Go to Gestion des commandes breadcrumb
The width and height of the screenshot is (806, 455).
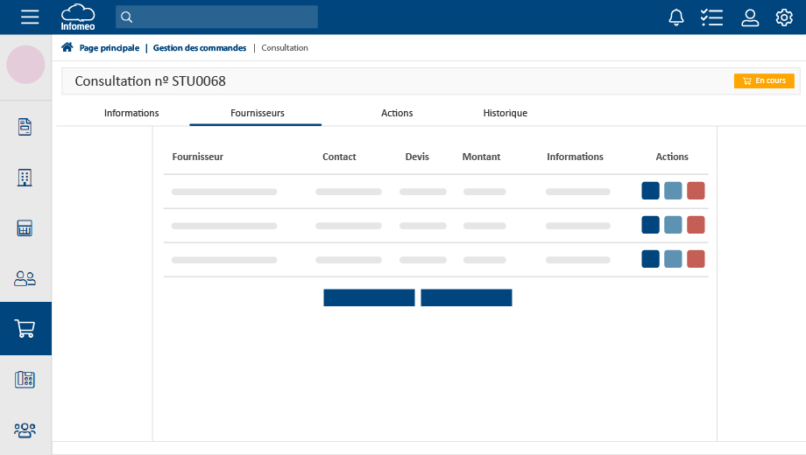199,48
